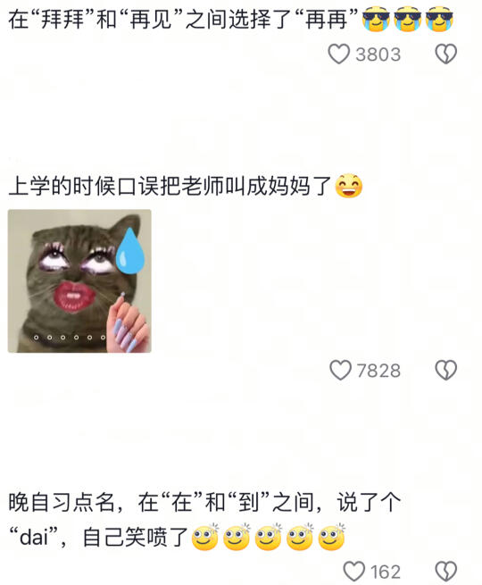Click the 162 like count
This screenshot has width=482, height=585.
(386, 572)
